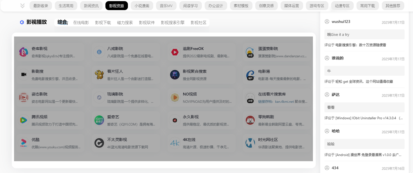Click the 琉璃影院 site icon

point(99,97)
